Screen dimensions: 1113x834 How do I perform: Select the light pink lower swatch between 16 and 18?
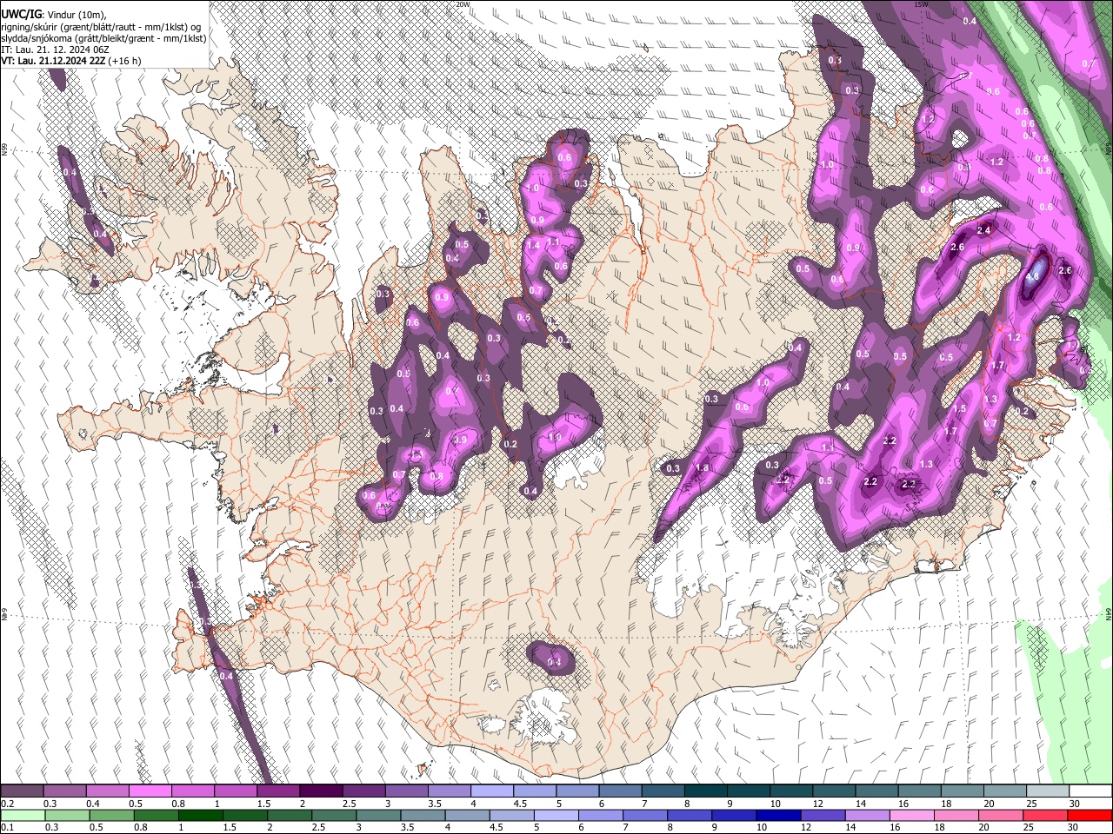(911, 816)
